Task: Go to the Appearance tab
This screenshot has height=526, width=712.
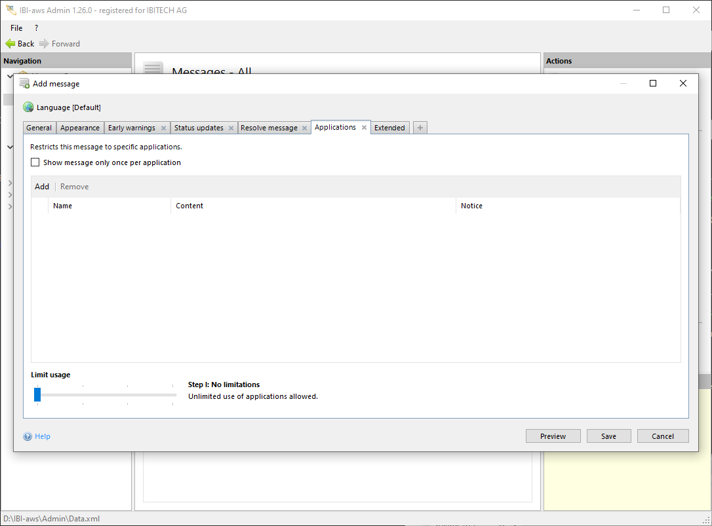Action: point(80,128)
